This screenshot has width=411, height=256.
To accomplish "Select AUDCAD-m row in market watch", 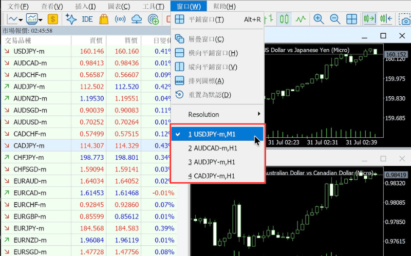I will click(87, 63).
